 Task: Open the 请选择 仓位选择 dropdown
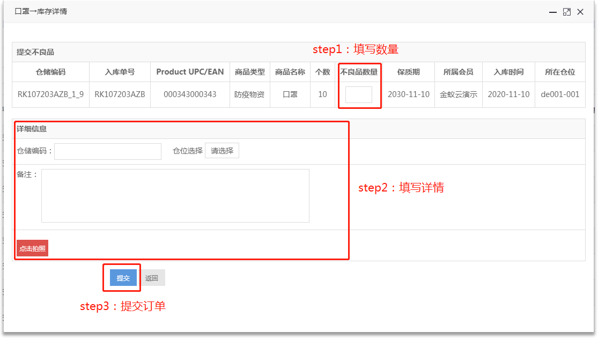[222, 151]
